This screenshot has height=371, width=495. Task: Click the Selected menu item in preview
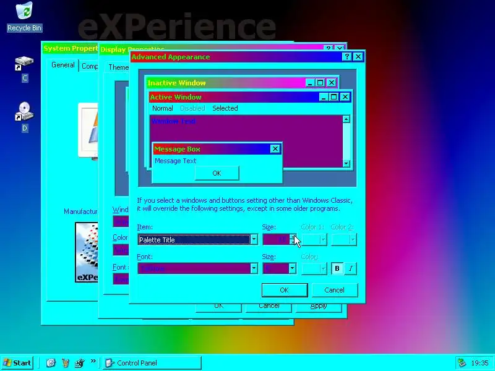pos(225,108)
